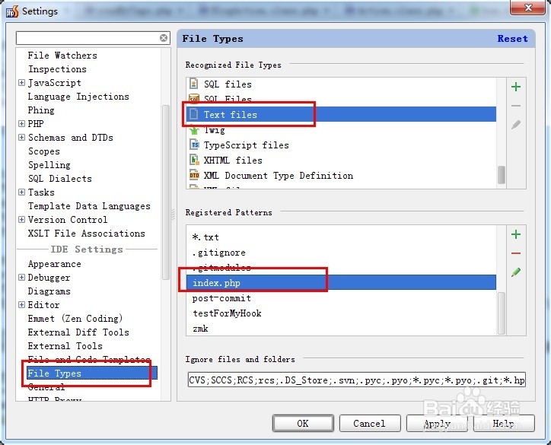The width and height of the screenshot is (551, 445).
Task: Click the Text files type icon
Action: pyautogui.click(x=193, y=114)
